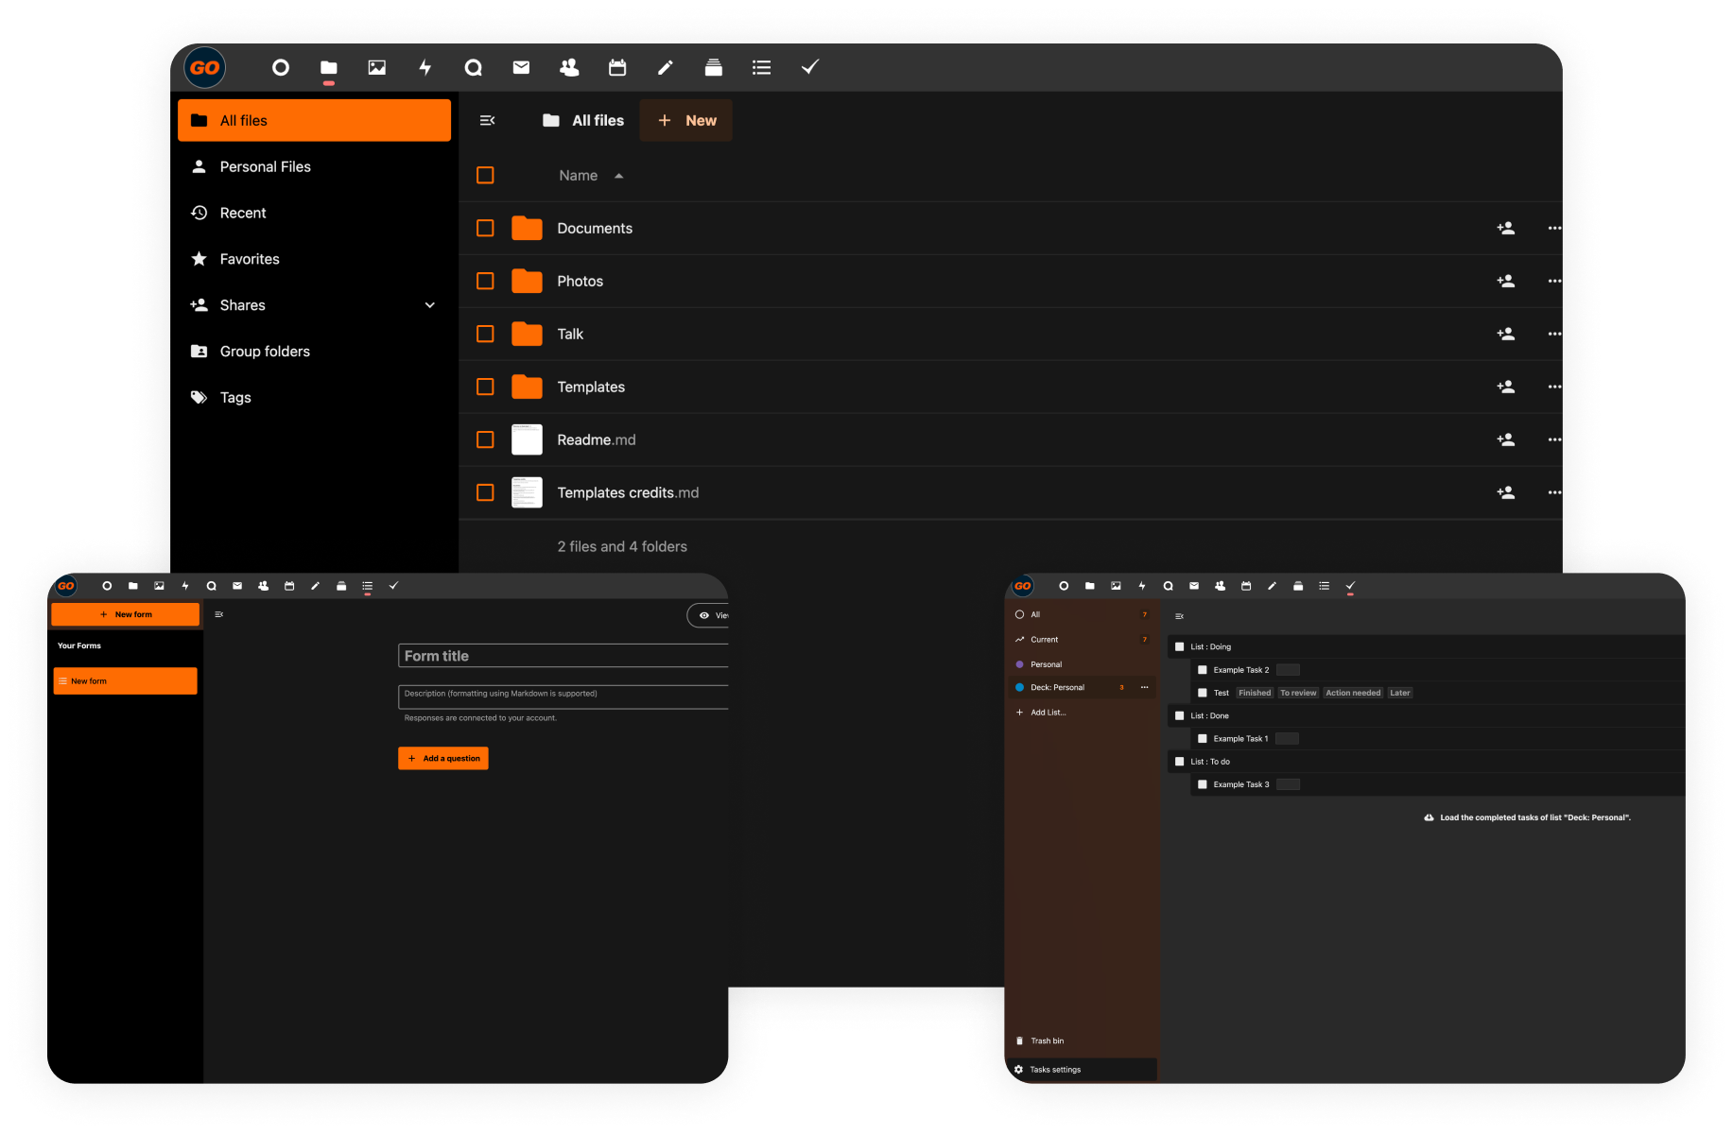The image size is (1733, 1135).
Task: Go to Favorites in the sidebar
Action: (x=250, y=259)
